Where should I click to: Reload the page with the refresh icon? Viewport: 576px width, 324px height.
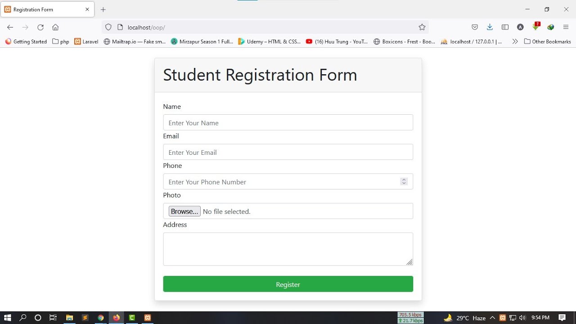pos(40,27)
